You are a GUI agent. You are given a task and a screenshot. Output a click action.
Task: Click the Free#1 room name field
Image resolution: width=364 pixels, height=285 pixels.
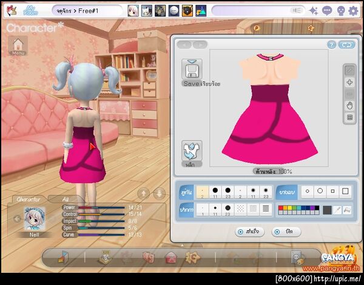point(87,11)
